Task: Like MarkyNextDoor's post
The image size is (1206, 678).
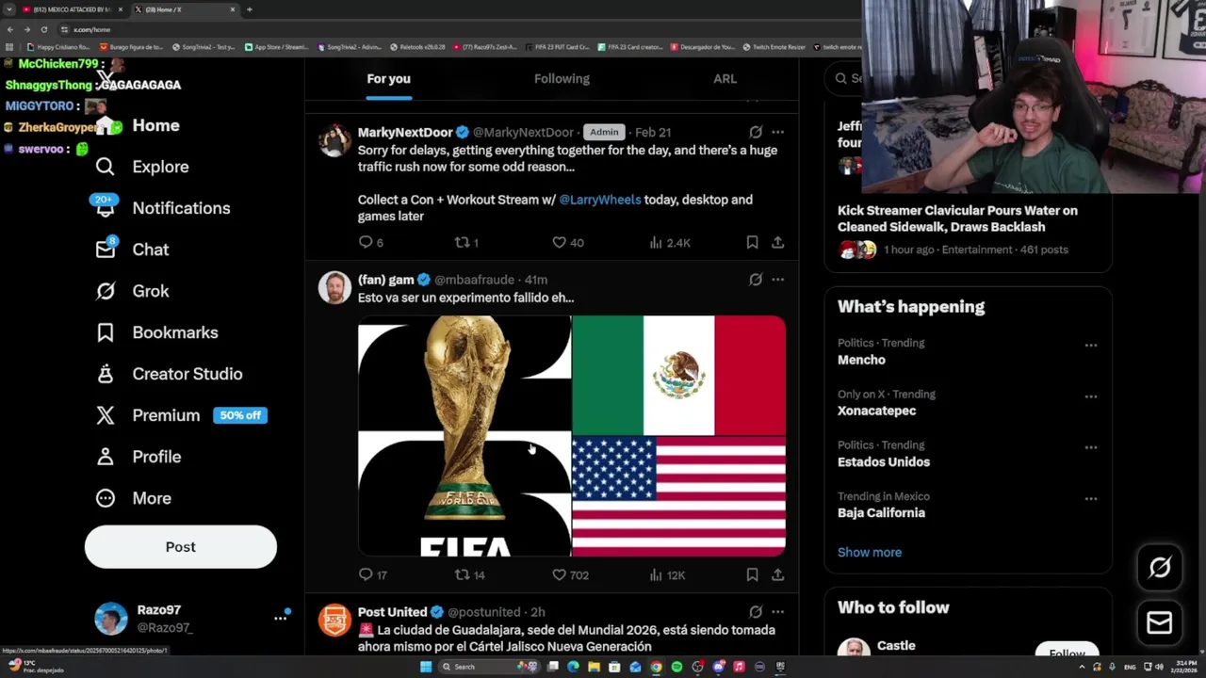Action: [567, 243]
